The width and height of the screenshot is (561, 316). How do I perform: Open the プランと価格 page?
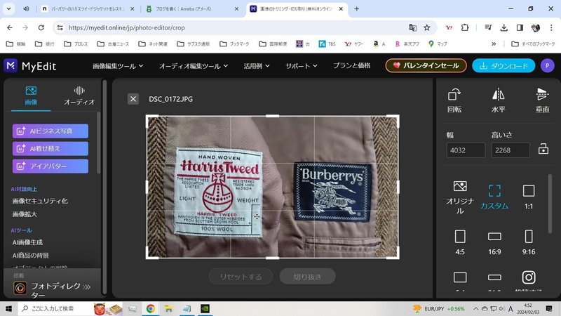[x=352, y=65]
